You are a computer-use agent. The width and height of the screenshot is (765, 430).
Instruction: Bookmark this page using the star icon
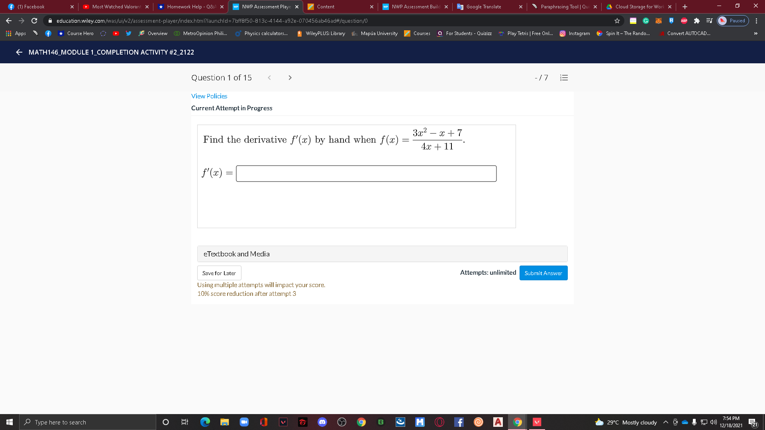click(x=617, y=21)
